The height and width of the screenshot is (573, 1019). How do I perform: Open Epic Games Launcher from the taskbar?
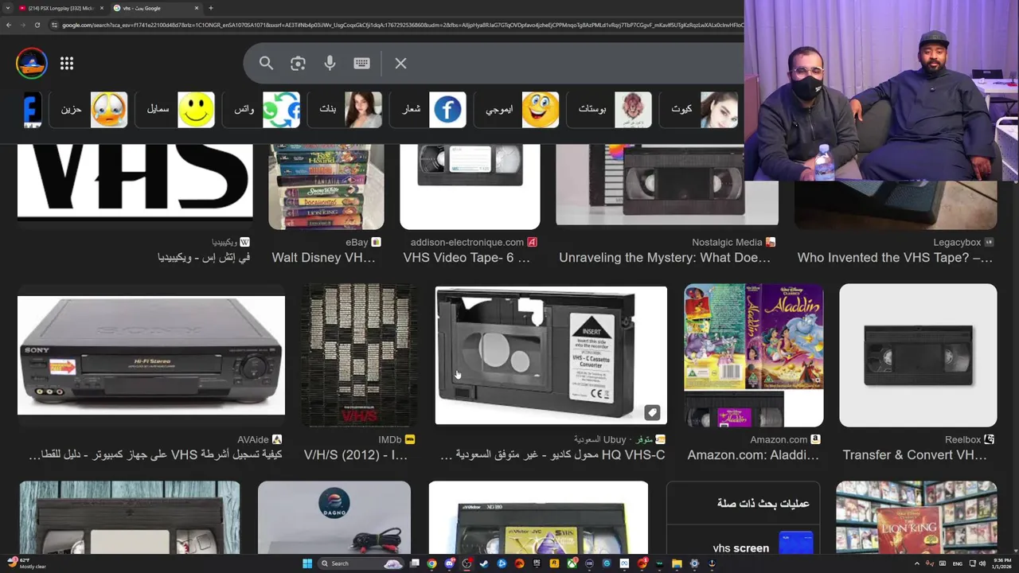(537, 563)
